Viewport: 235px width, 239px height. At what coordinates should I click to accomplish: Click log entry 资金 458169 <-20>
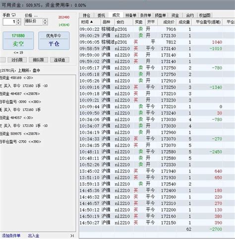coord(16,78)
